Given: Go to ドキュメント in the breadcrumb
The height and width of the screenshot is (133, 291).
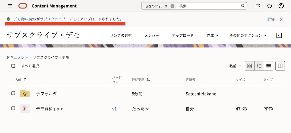Looking at the screenshot, I should pyautogui.click(x=17, y=57).
